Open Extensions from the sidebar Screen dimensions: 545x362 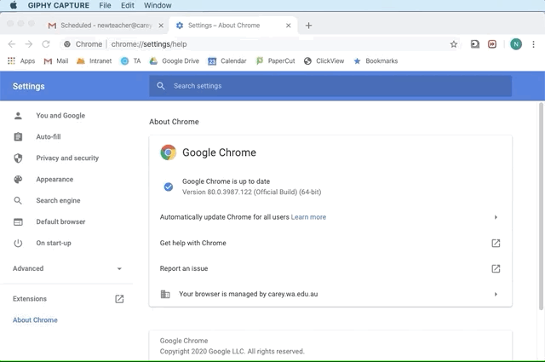30,299
